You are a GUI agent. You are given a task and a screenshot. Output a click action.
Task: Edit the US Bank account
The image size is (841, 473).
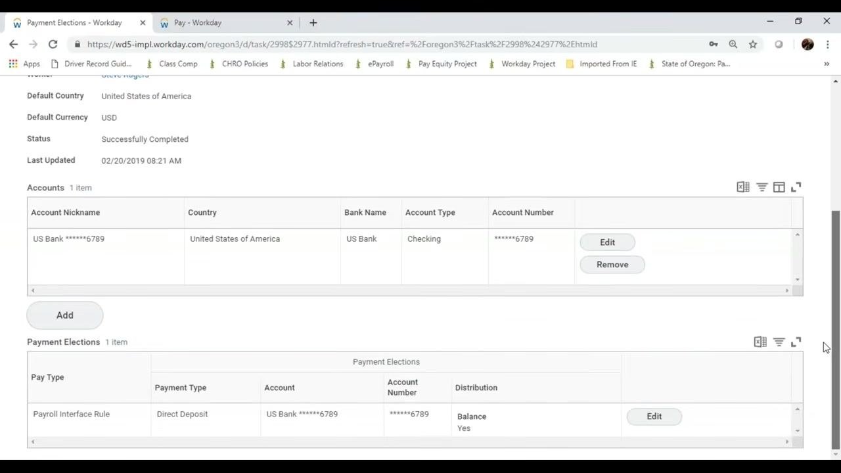tap(607, 242)
